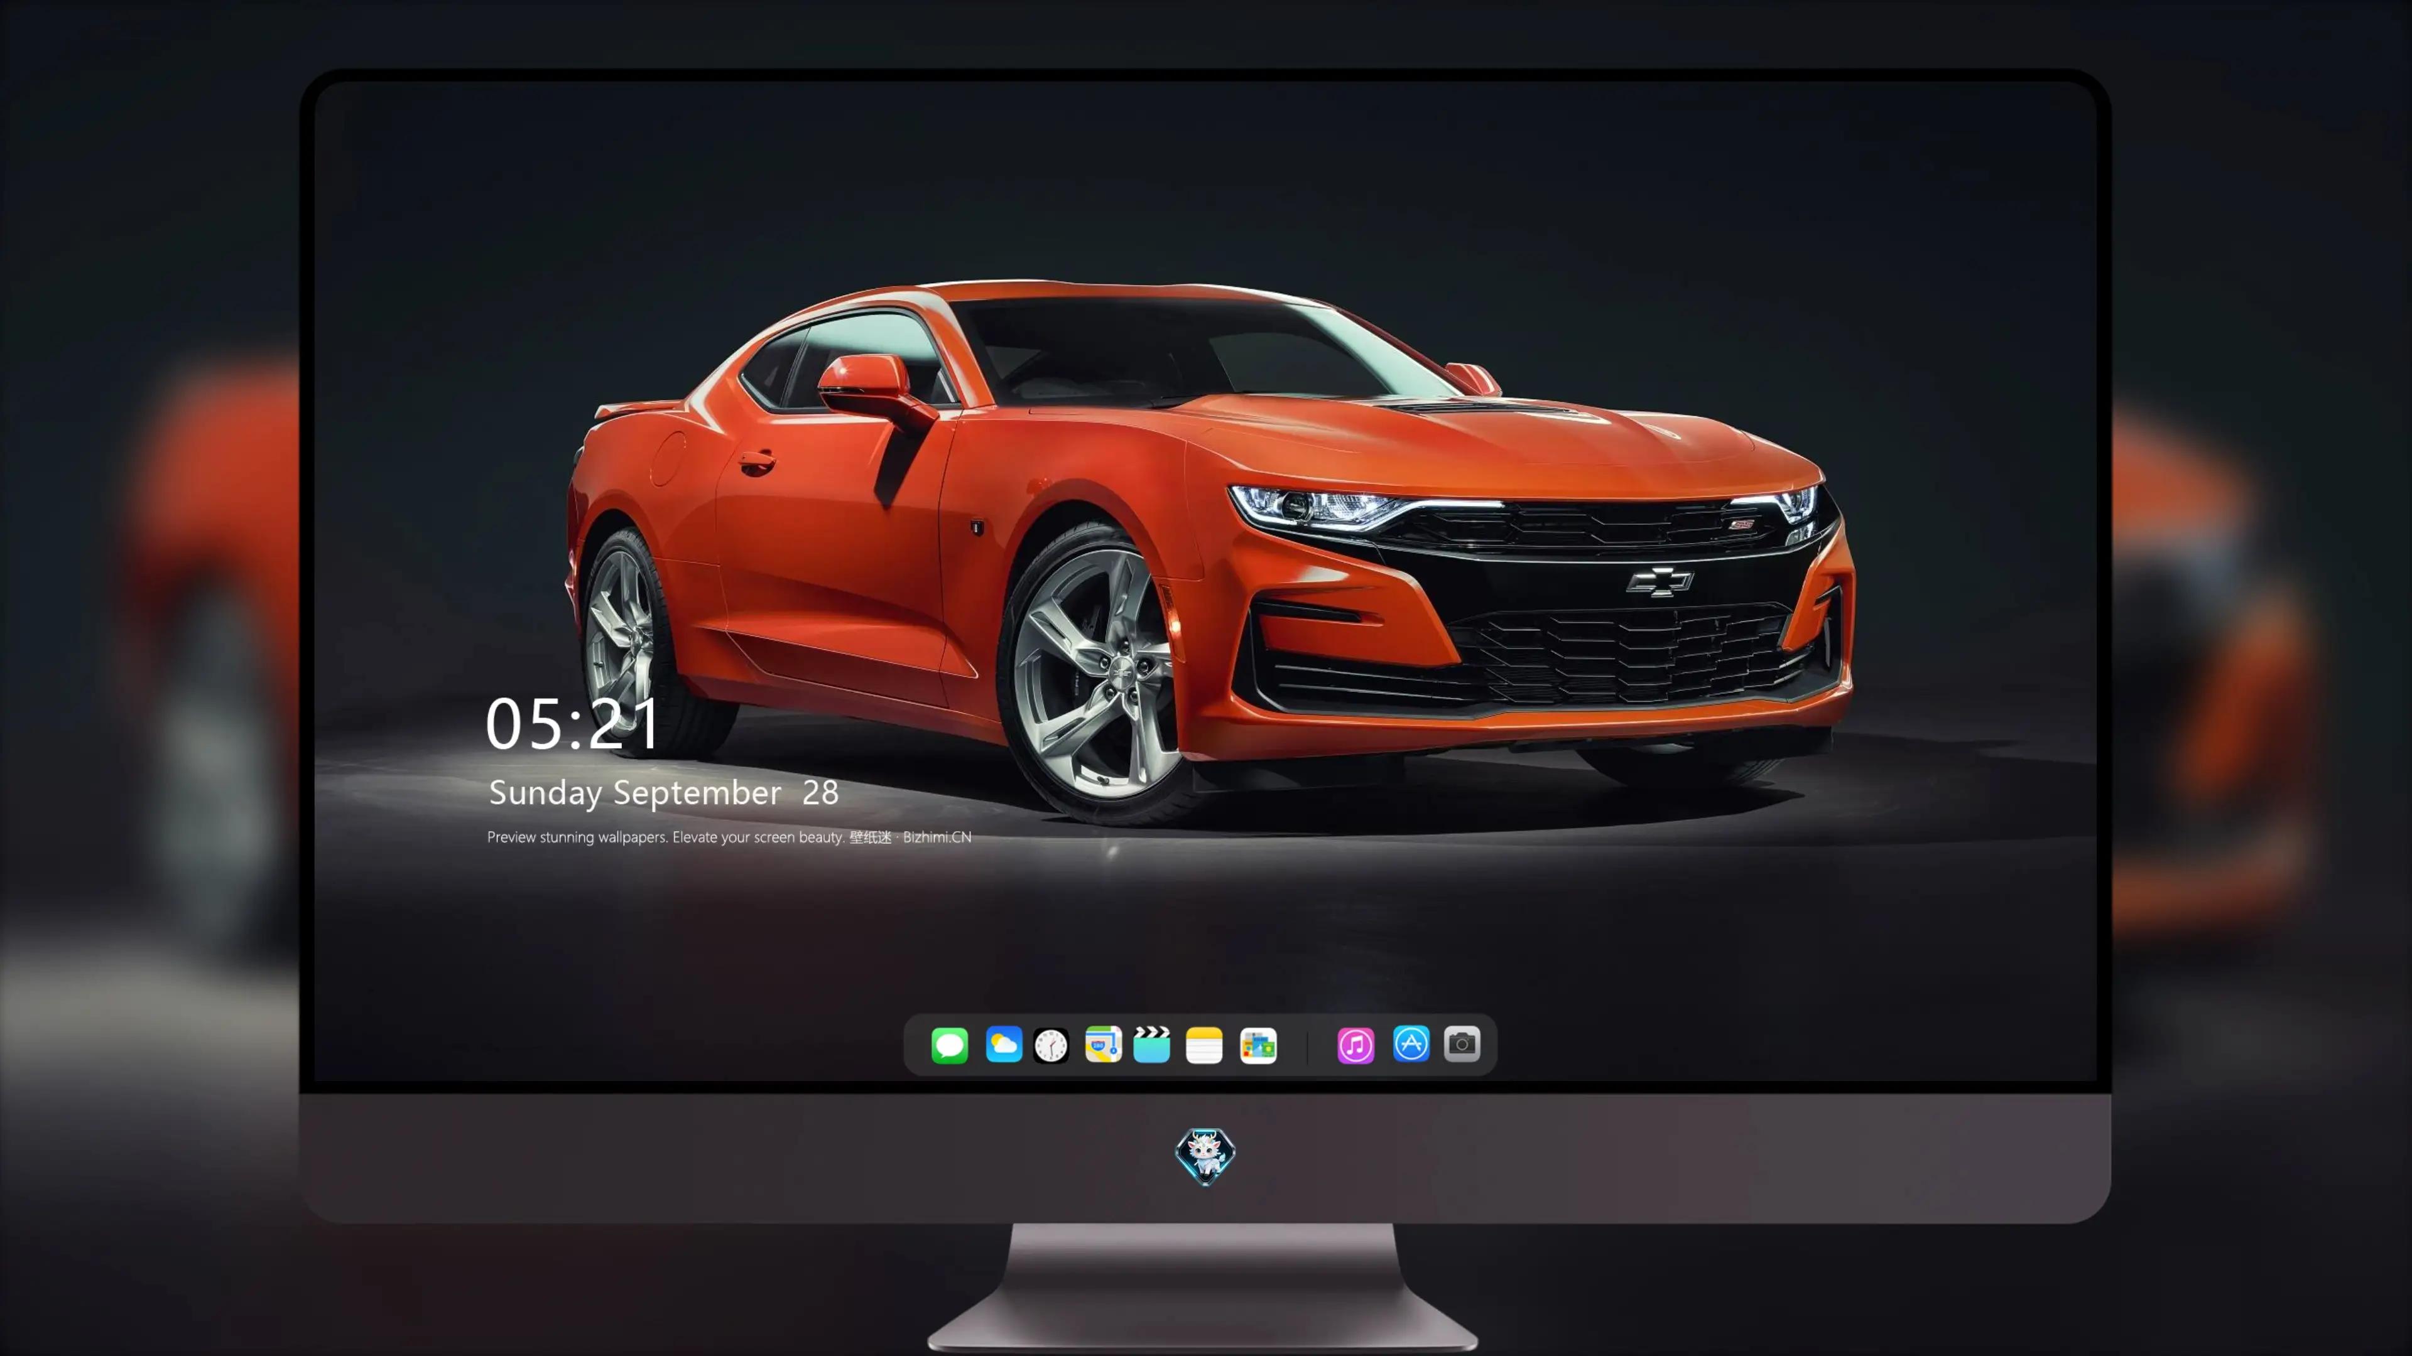The image size is (2412, 1356).
Task: Click the 05:21 clock display
Action: click(572, 723)
